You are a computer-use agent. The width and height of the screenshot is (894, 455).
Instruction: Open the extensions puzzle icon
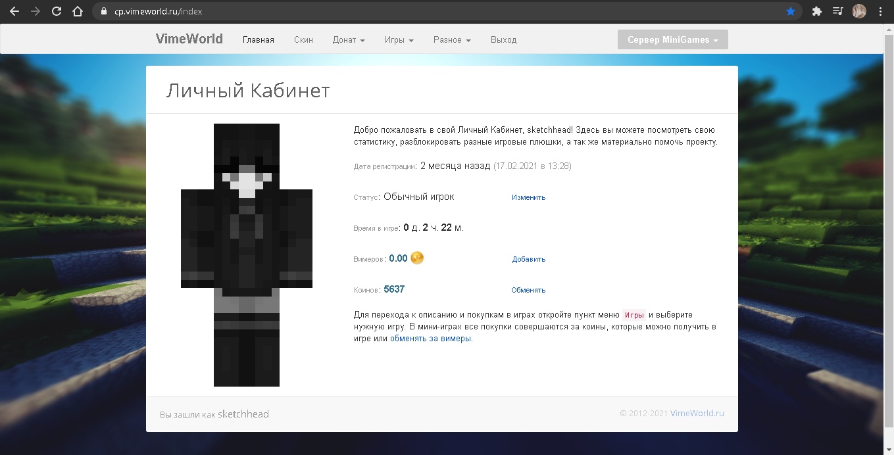pos(817,11)
